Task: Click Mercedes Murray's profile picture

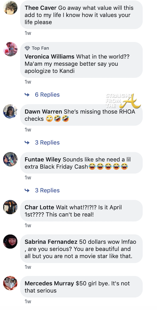Action: (x=11, y=283)
